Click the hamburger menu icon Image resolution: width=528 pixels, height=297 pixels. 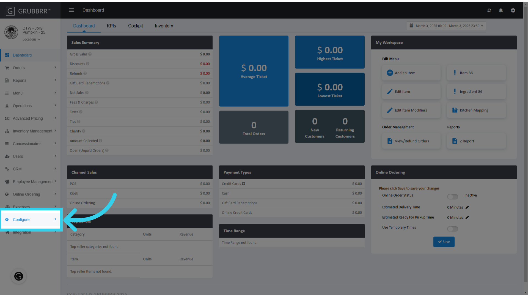71,10
